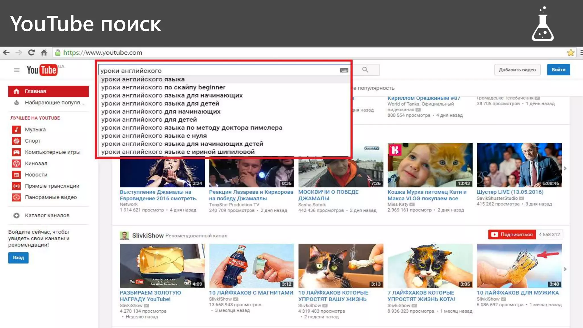Choose suggestion "уроки английского языка для начинающих"
The image size is (583, 328).
[225, 95]
